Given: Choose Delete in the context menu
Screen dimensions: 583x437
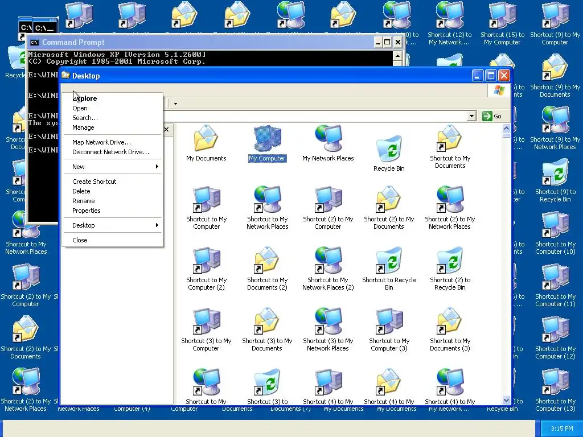Looking at the screenshot, I should pos(112,191).
